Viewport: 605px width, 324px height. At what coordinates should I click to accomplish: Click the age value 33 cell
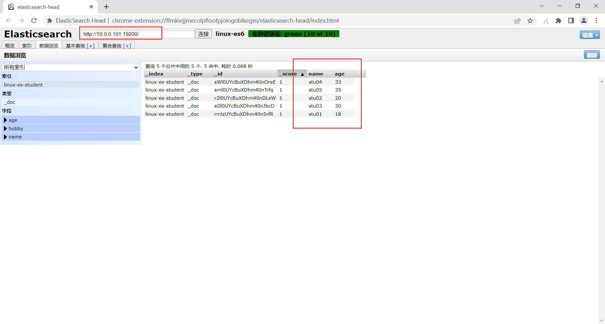[x=338, y=82]
